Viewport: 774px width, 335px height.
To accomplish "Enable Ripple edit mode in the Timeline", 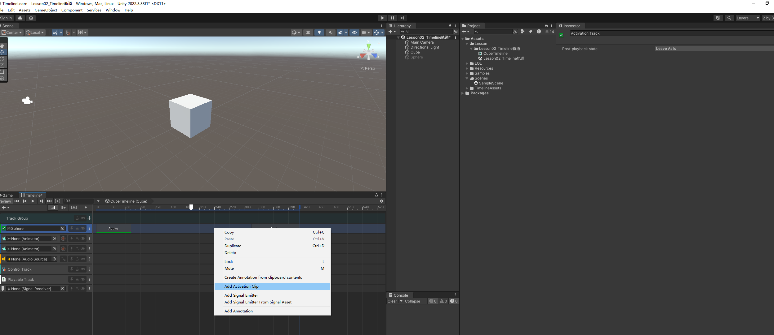I will (63, 208).
